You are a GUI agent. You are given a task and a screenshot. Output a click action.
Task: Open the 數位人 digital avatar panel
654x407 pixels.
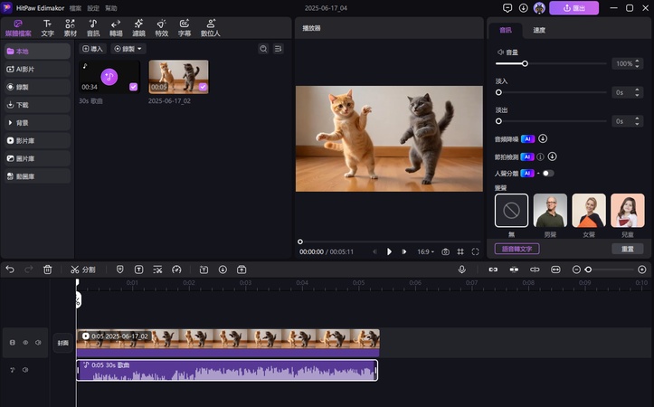211,28
